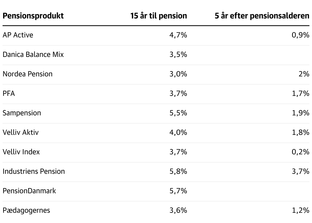
Task: Select Pædagogernes' 1,2% after-retirement cell
Action: tap(300, 210)
